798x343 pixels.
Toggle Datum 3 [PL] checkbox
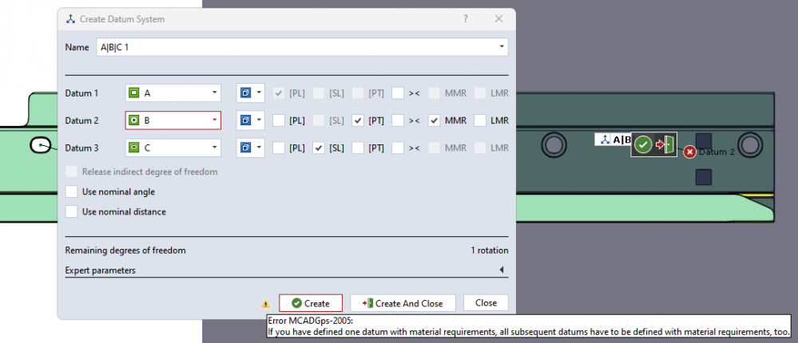click(x=279, y=148)
